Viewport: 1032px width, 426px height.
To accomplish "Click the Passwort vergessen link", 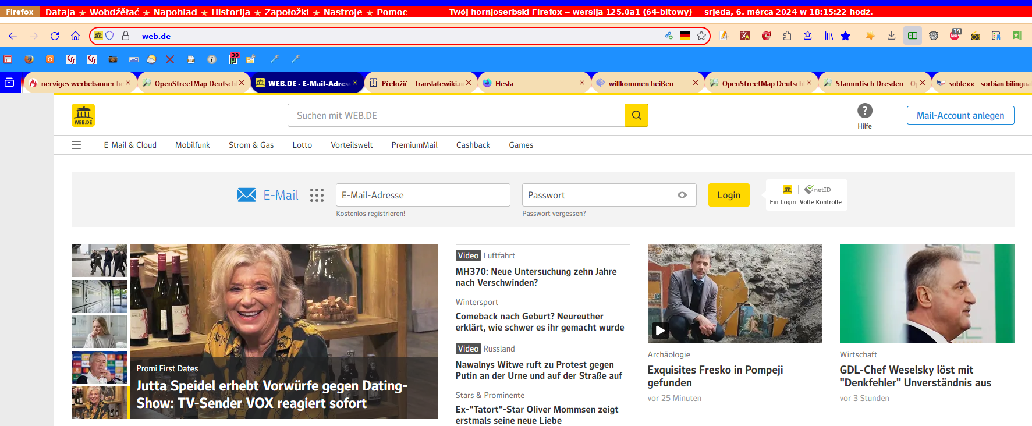I will [x=554, y=214].
